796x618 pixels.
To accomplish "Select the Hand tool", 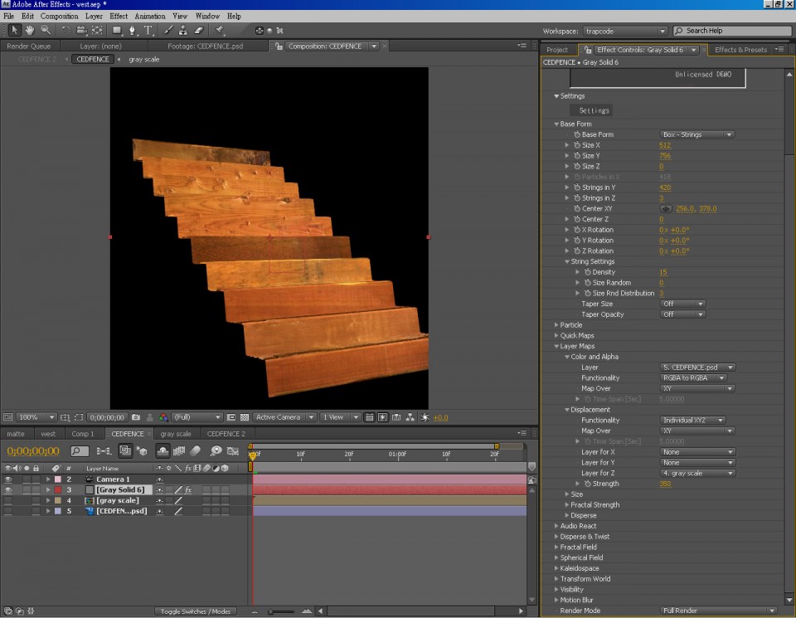I will click(30, 31).
